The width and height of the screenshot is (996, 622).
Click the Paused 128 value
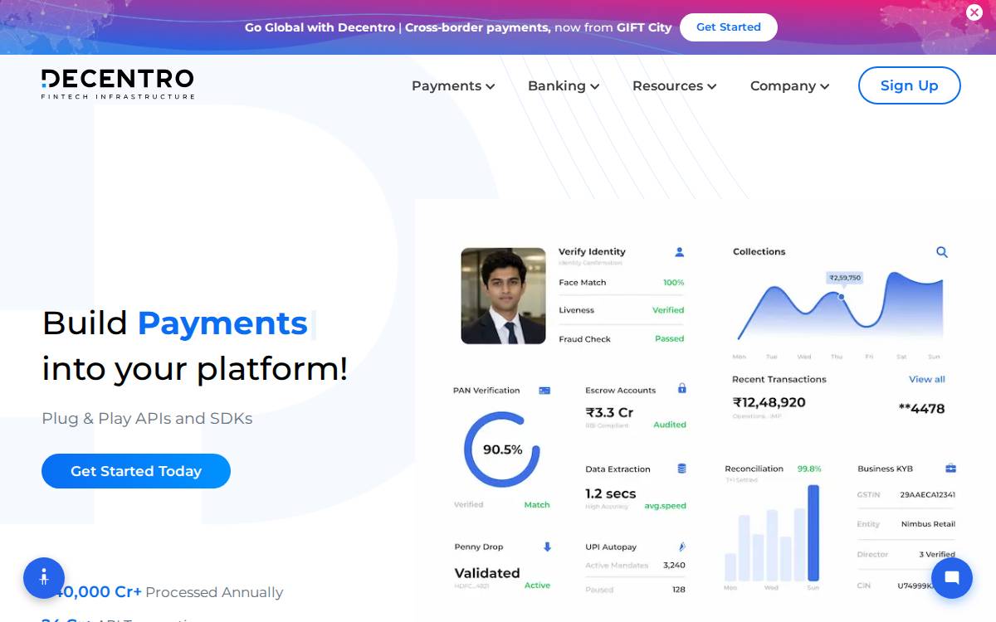pos(679,590)
